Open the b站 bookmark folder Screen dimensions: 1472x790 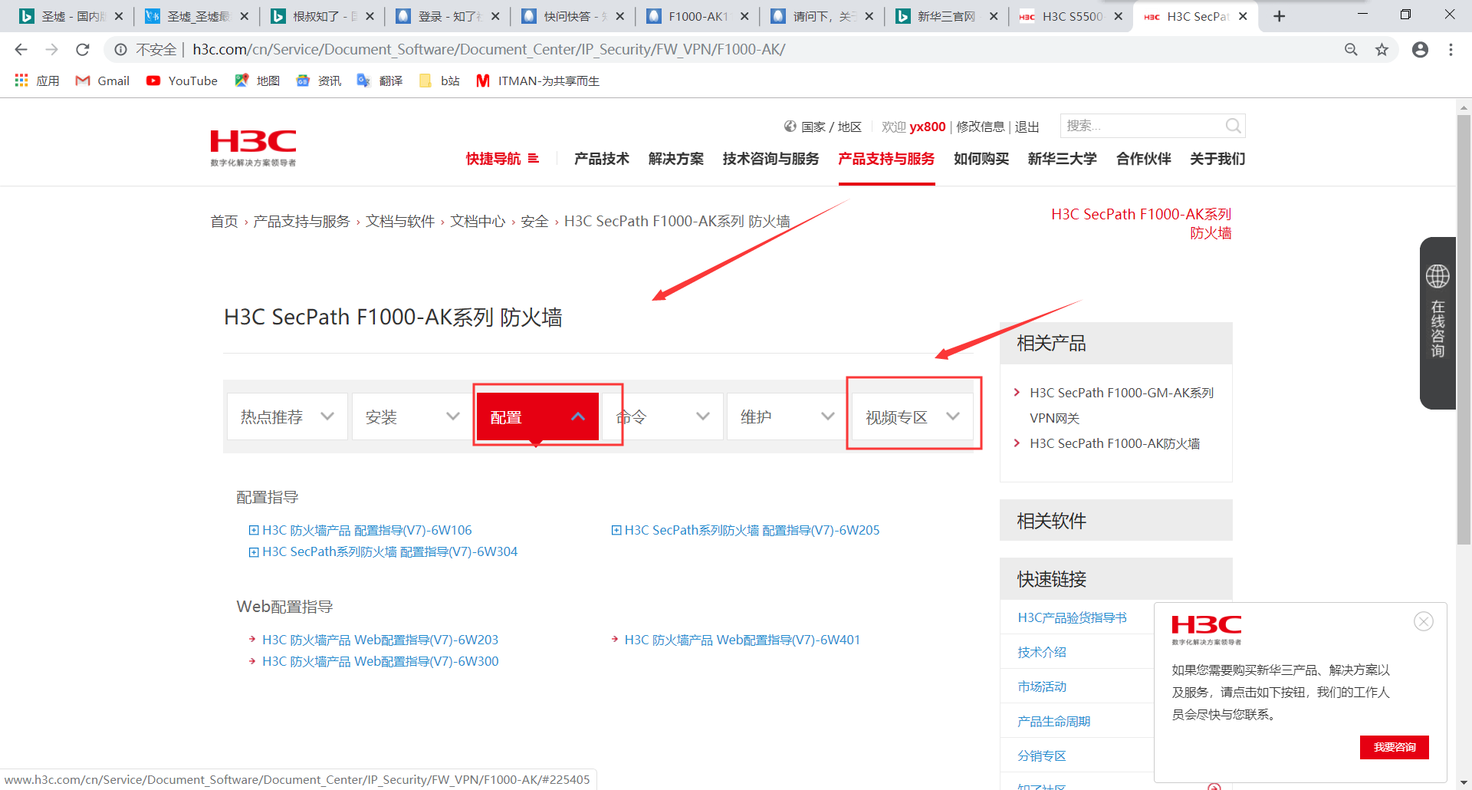point(440,81)
